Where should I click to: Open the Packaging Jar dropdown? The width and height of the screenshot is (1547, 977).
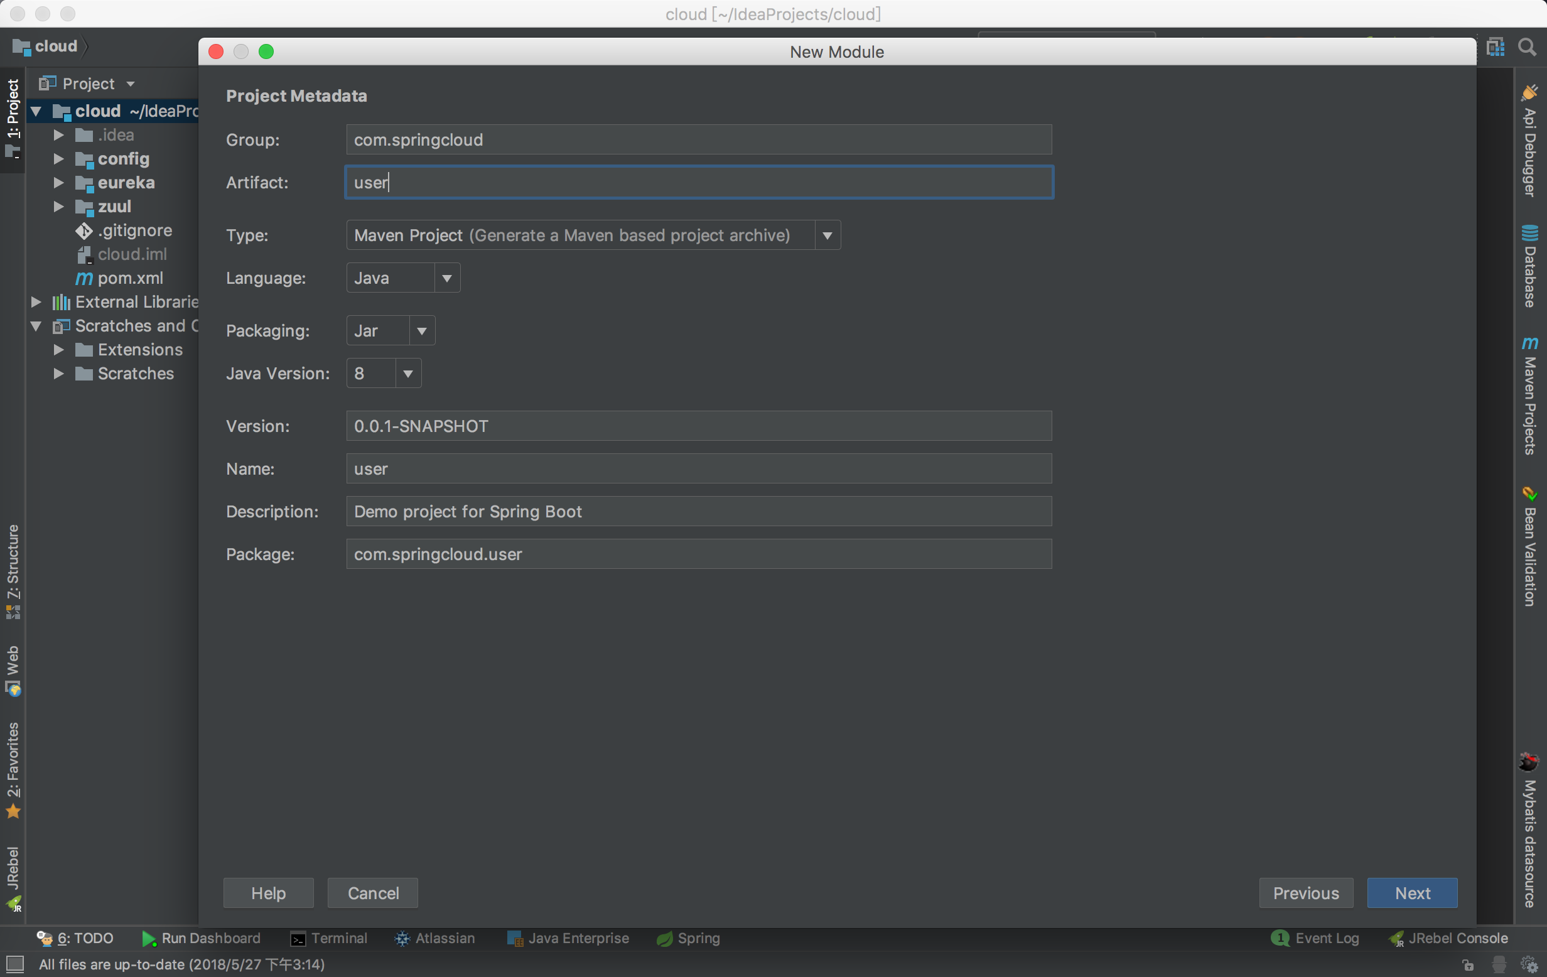click(x=421, y=331)
